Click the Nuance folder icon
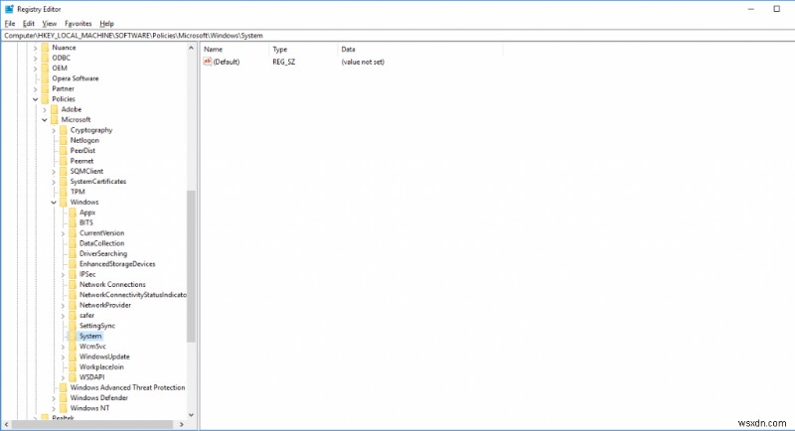 click(45, 48)
